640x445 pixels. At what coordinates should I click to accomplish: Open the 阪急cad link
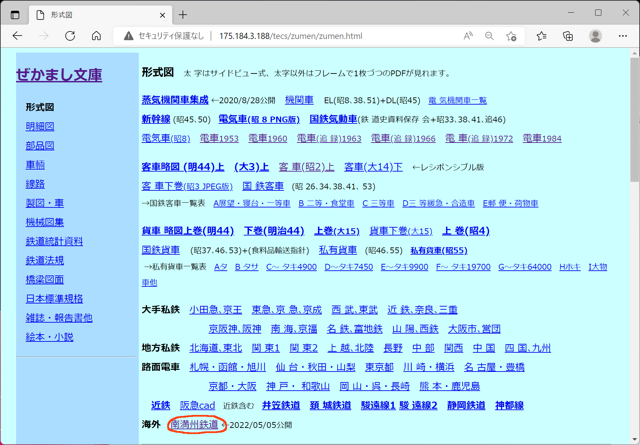click(x=197, y=405)
